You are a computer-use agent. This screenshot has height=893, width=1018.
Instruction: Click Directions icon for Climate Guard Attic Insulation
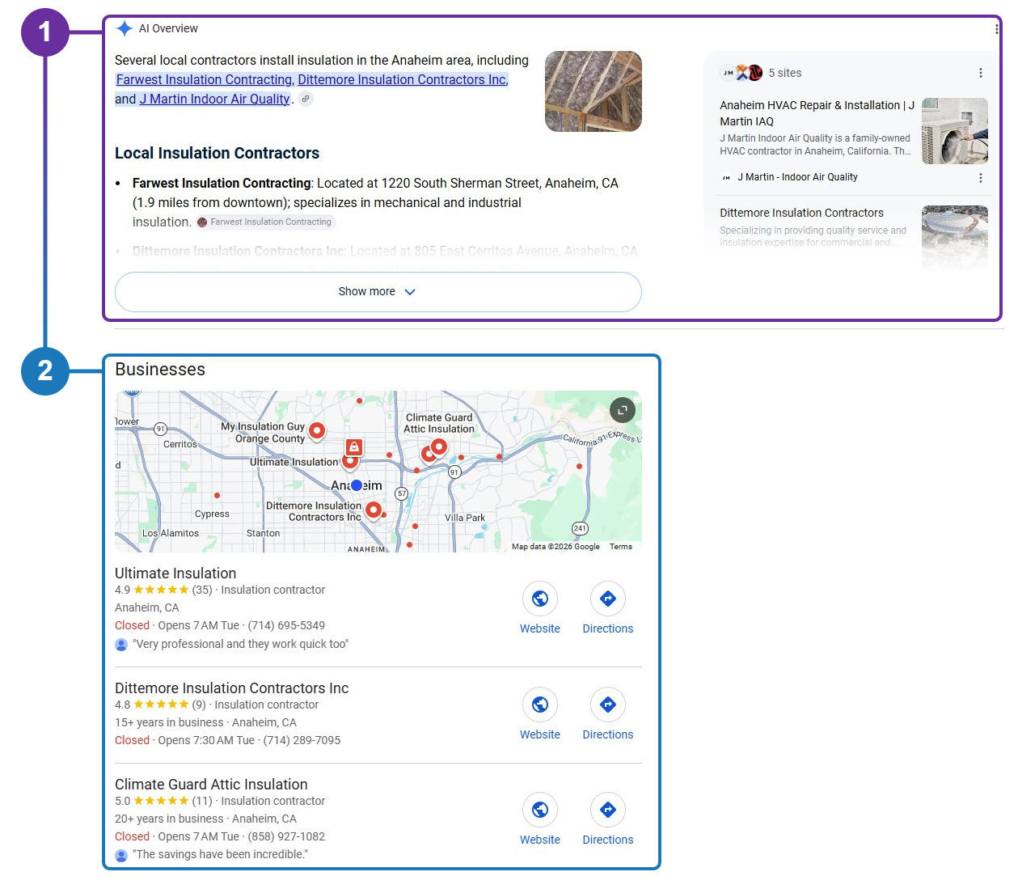point(608,810)
